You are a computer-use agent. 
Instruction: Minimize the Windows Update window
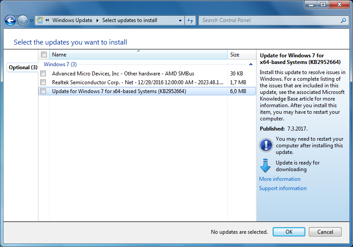click(x=311, y=4)
